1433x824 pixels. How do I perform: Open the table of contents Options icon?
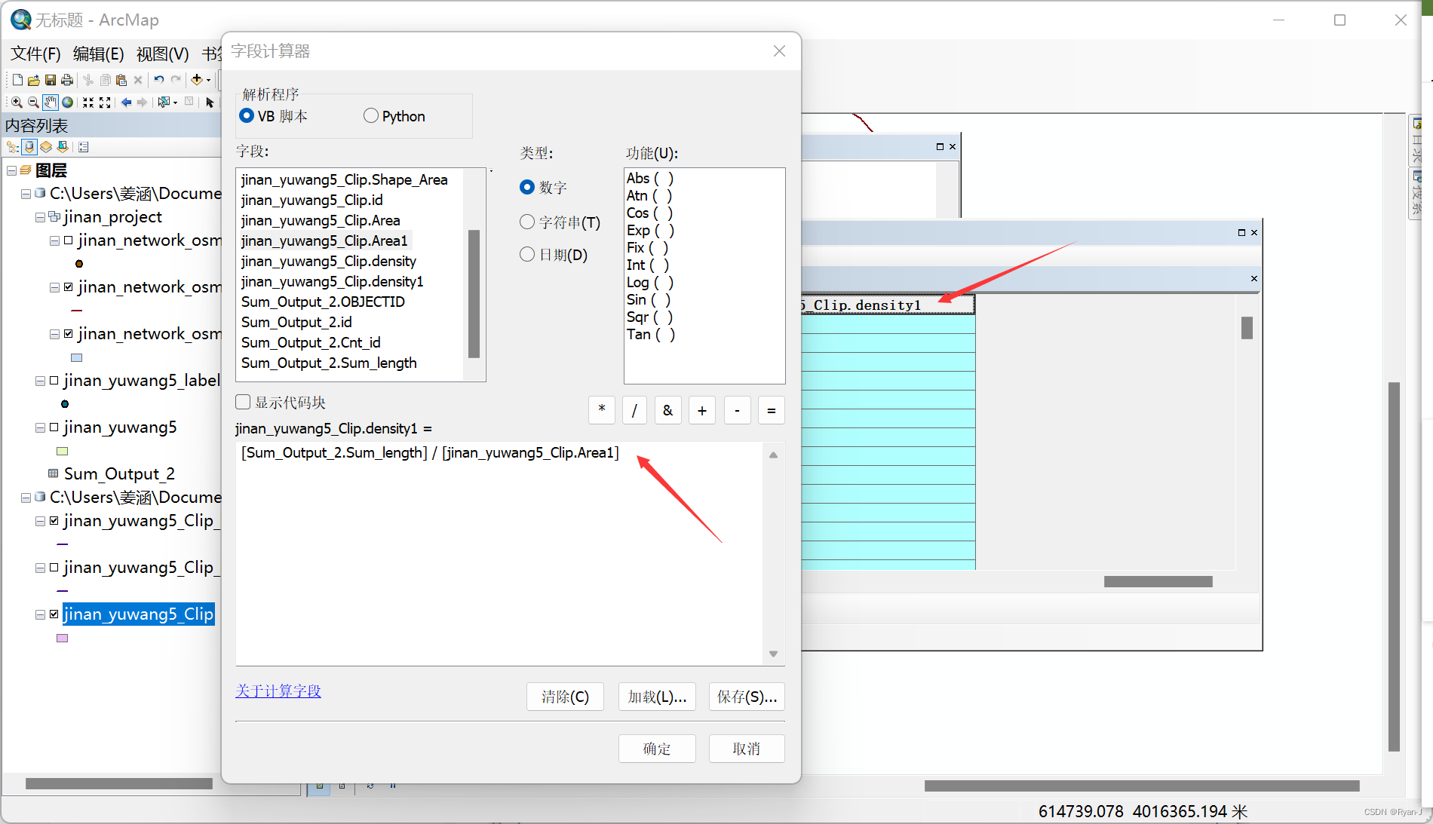84,147
